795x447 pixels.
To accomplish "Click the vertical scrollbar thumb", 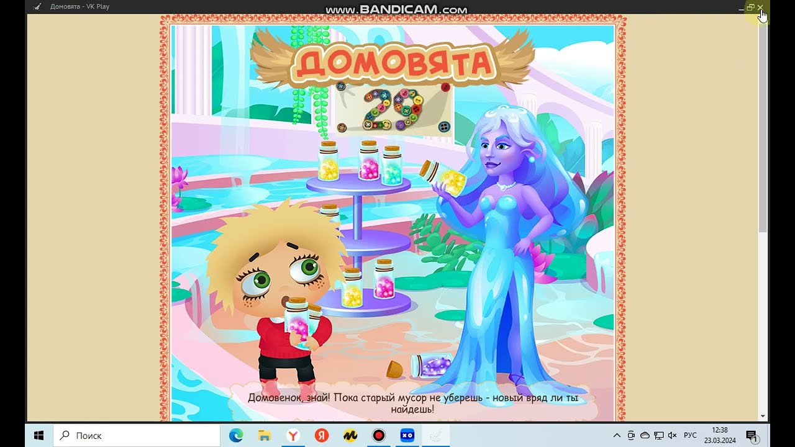I will point(763,127).
